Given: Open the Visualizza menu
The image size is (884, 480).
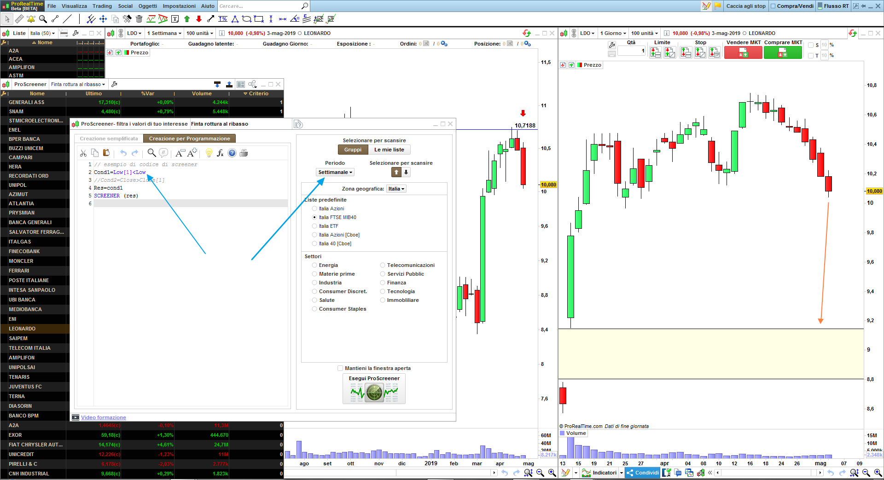Looking at the screenshot, I should (x=74, y=6).
